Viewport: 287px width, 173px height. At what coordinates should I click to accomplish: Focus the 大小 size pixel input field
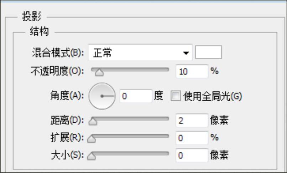coord(192,155)
